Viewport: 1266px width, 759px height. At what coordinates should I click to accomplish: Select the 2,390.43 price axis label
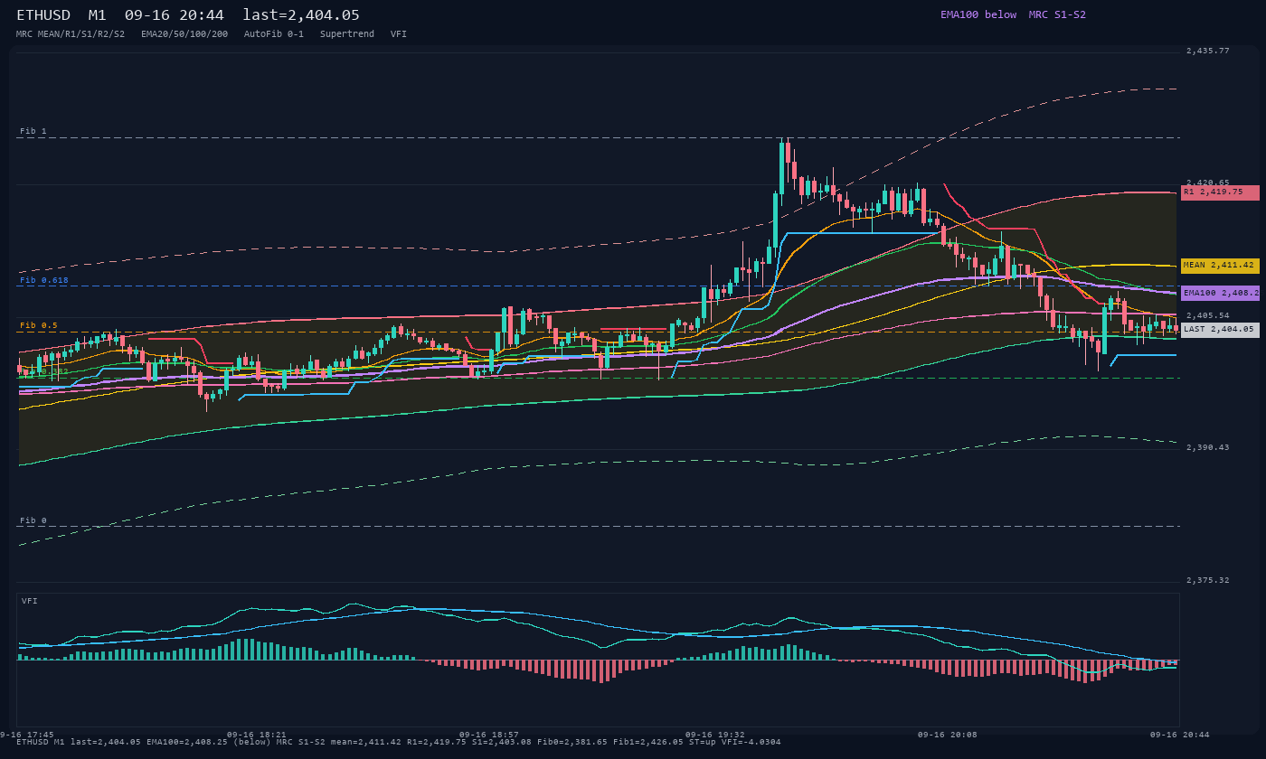(x=1208, y=447)
